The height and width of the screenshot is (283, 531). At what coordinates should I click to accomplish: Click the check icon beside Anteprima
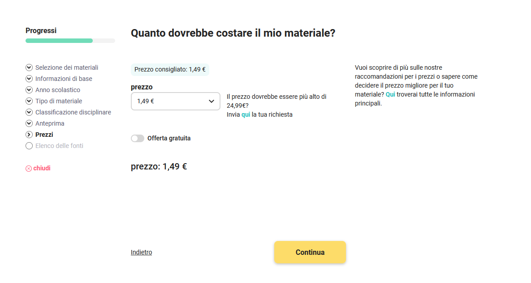click(29, 123)
